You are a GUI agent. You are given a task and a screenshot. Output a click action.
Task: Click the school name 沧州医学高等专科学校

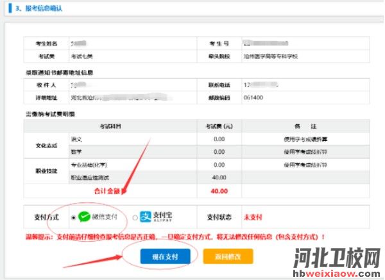[x=271, y=56]
